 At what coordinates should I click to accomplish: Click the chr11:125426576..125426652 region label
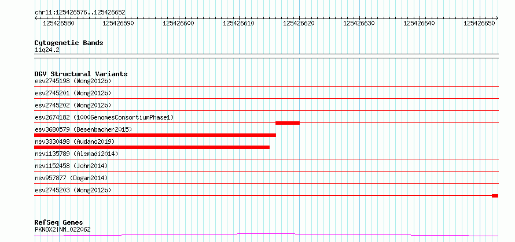coord(80,12)
